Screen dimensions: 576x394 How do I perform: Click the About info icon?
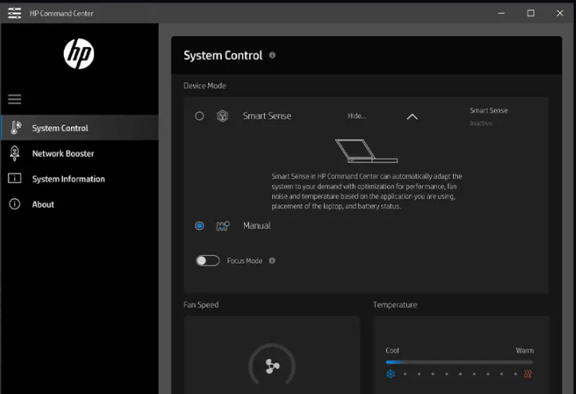(14, 204)
